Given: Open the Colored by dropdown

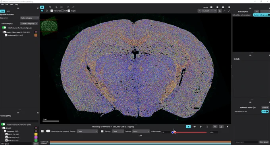Looking at the screenshot, I should coord(30,18).
